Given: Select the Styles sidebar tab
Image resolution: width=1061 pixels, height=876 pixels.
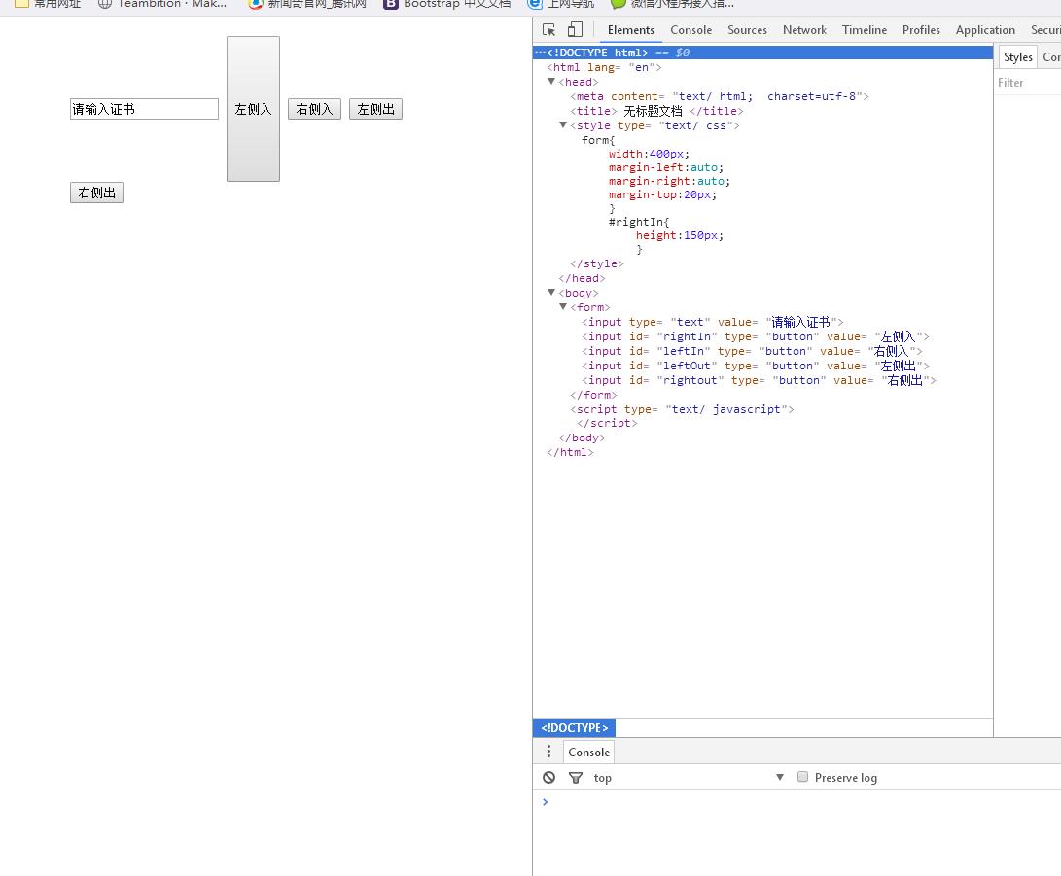Looking at the screenshot, I should coord(1017,57).
